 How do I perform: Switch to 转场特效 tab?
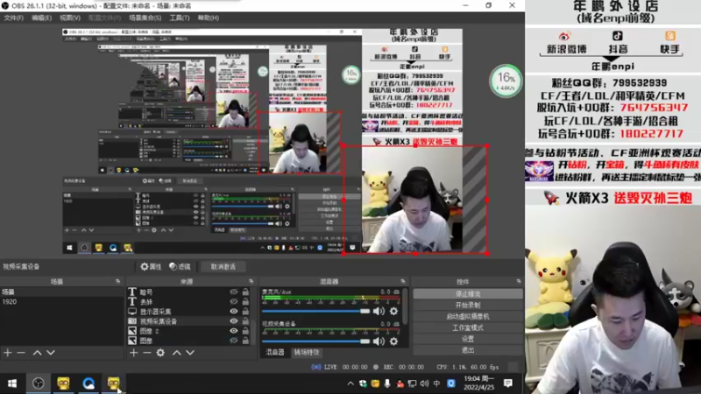(307, 353)
